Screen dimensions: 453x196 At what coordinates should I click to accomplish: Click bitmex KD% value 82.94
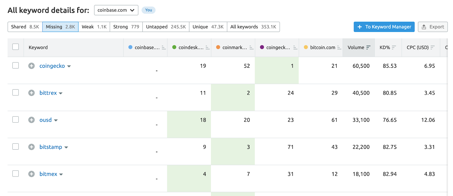click(x=390, y=174)
